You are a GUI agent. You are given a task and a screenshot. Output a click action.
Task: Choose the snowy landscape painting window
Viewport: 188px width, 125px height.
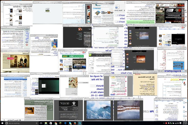pyautogui.click(x=129, y=110)
